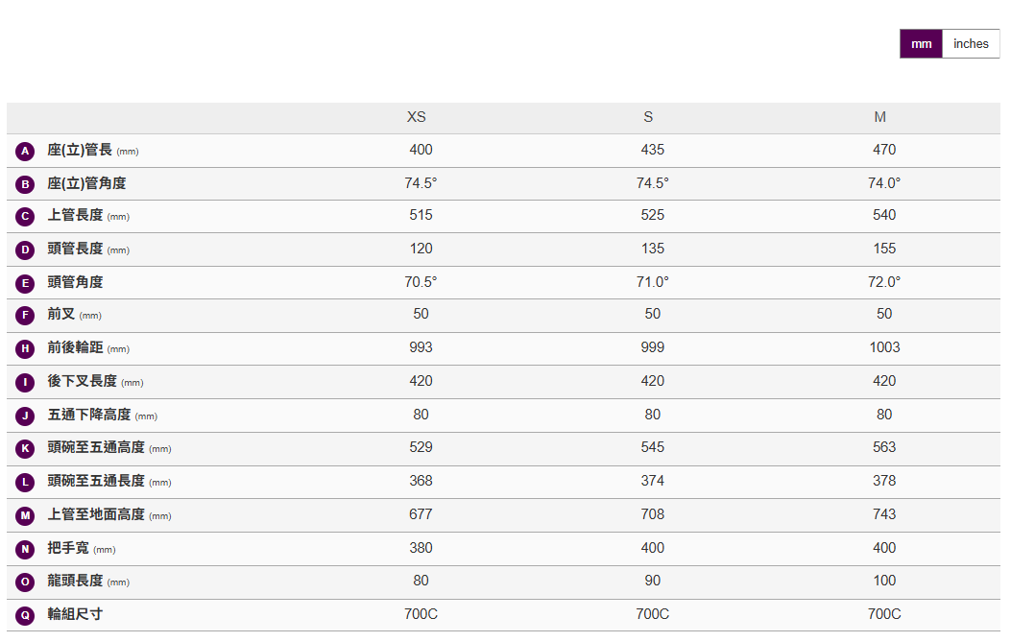Click the 五通下降高度 row label
1011x642 pixels.
(x=89, y=415)
